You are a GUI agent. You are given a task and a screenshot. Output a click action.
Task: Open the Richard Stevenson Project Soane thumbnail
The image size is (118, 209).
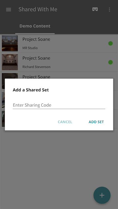10,62
